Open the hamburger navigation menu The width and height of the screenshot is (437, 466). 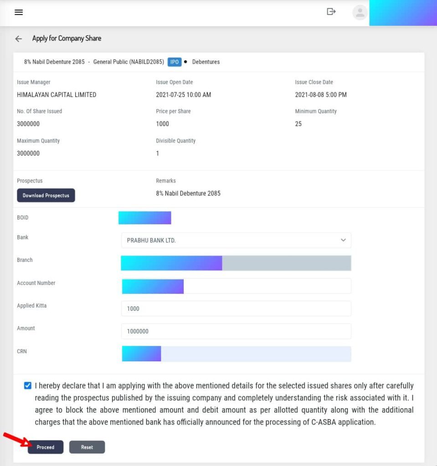coord(19,12)
